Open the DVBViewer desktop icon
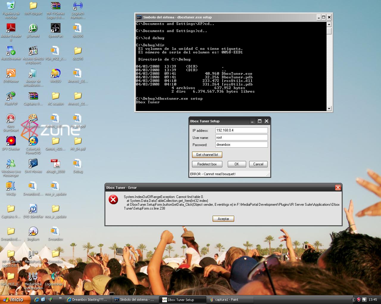The height and width of the screenshot is (304, 381). [x=11, y=73]
